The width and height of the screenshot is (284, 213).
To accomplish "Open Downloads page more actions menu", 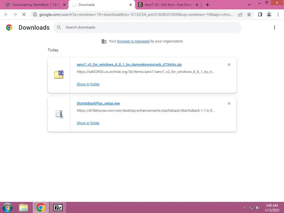I will coord(275,27).
